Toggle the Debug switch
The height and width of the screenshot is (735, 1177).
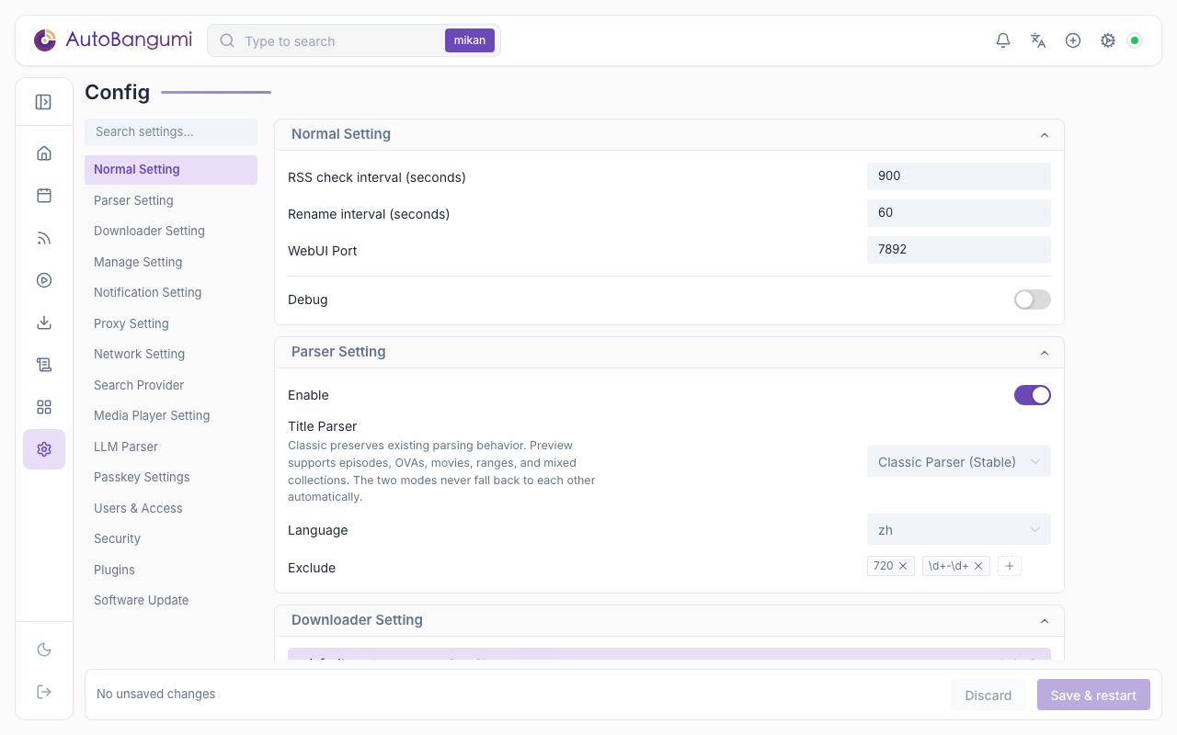pyautogui.click(x=1033, y=300)
